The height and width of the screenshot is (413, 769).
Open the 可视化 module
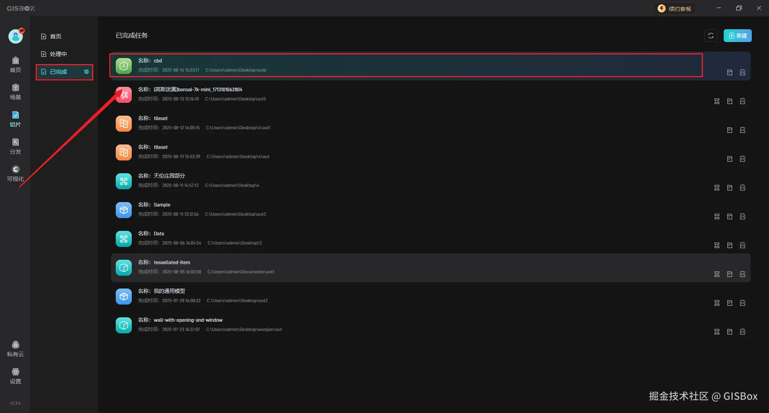click(x=16, y=174)
